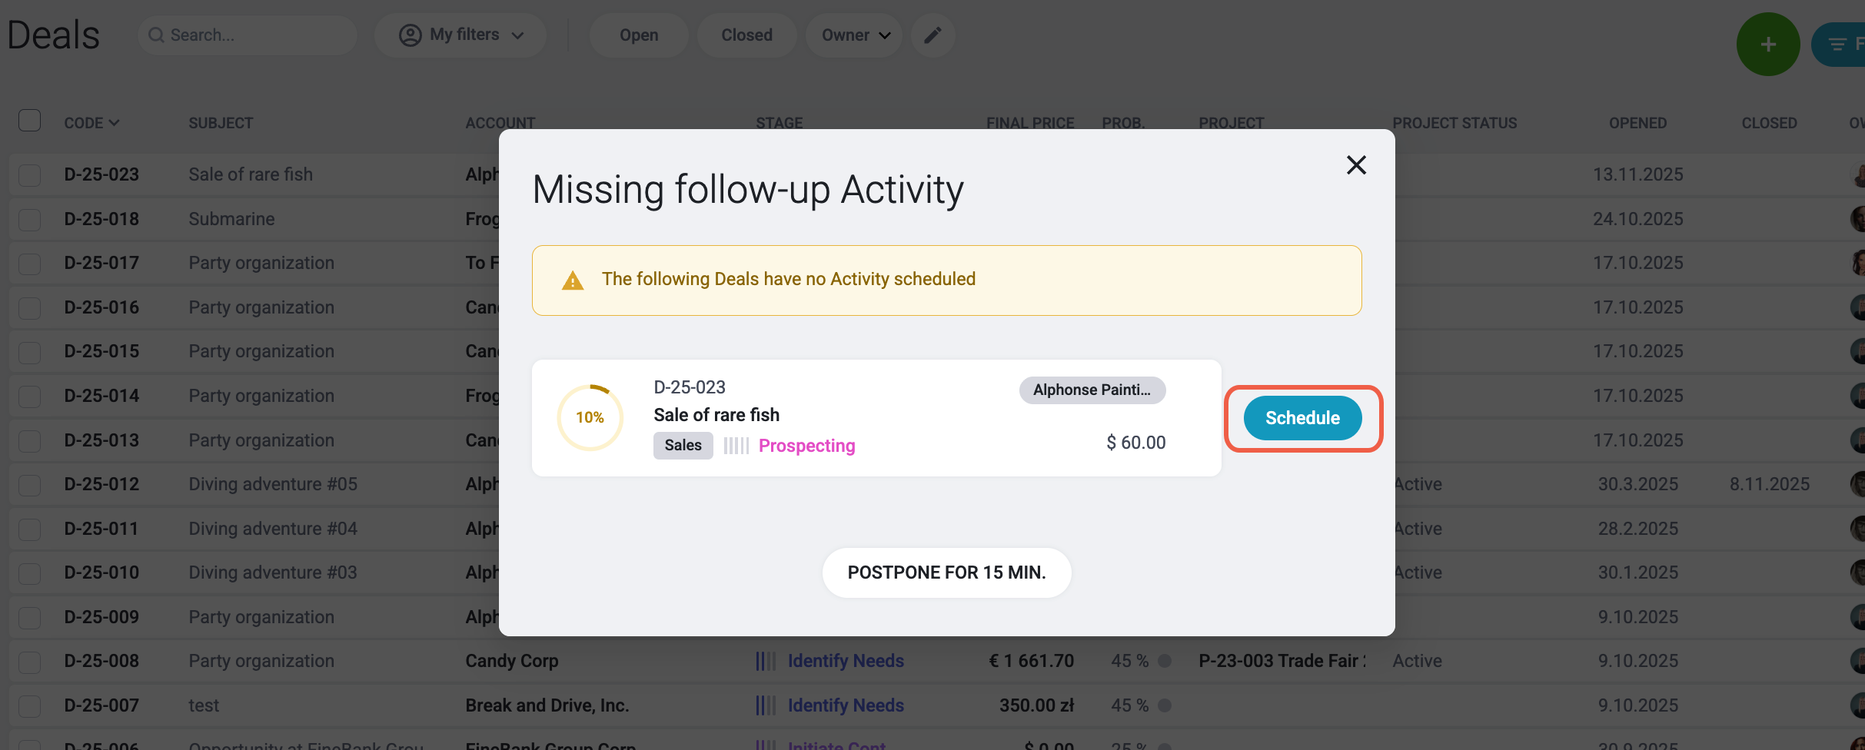
Task: Toggle the select-all checkbox in header
Action: 29,121
